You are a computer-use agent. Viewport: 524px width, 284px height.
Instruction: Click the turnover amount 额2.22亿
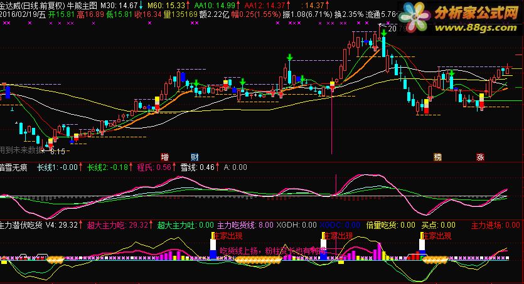point(214,14)
